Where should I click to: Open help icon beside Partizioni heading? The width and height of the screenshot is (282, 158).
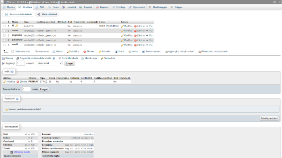[x=17, y=99]
